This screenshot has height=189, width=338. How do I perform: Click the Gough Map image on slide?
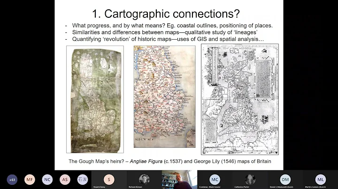coord(95,99)
